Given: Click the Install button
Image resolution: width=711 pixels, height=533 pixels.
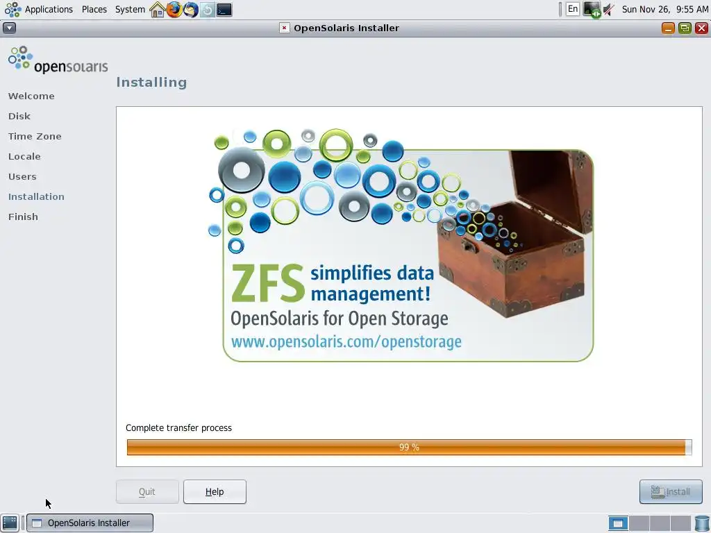Looking at the screenshot, I should pos(671,492).
